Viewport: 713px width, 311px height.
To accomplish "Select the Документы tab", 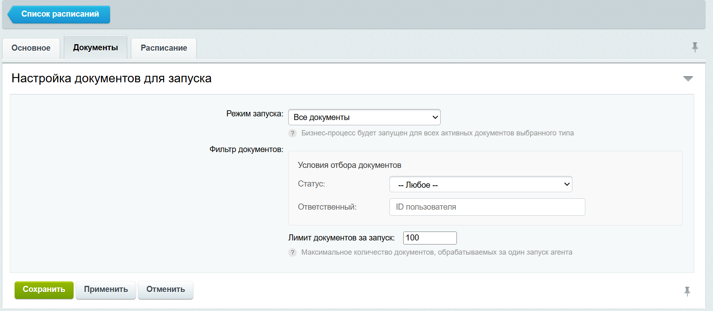I will tap(96, 47).
